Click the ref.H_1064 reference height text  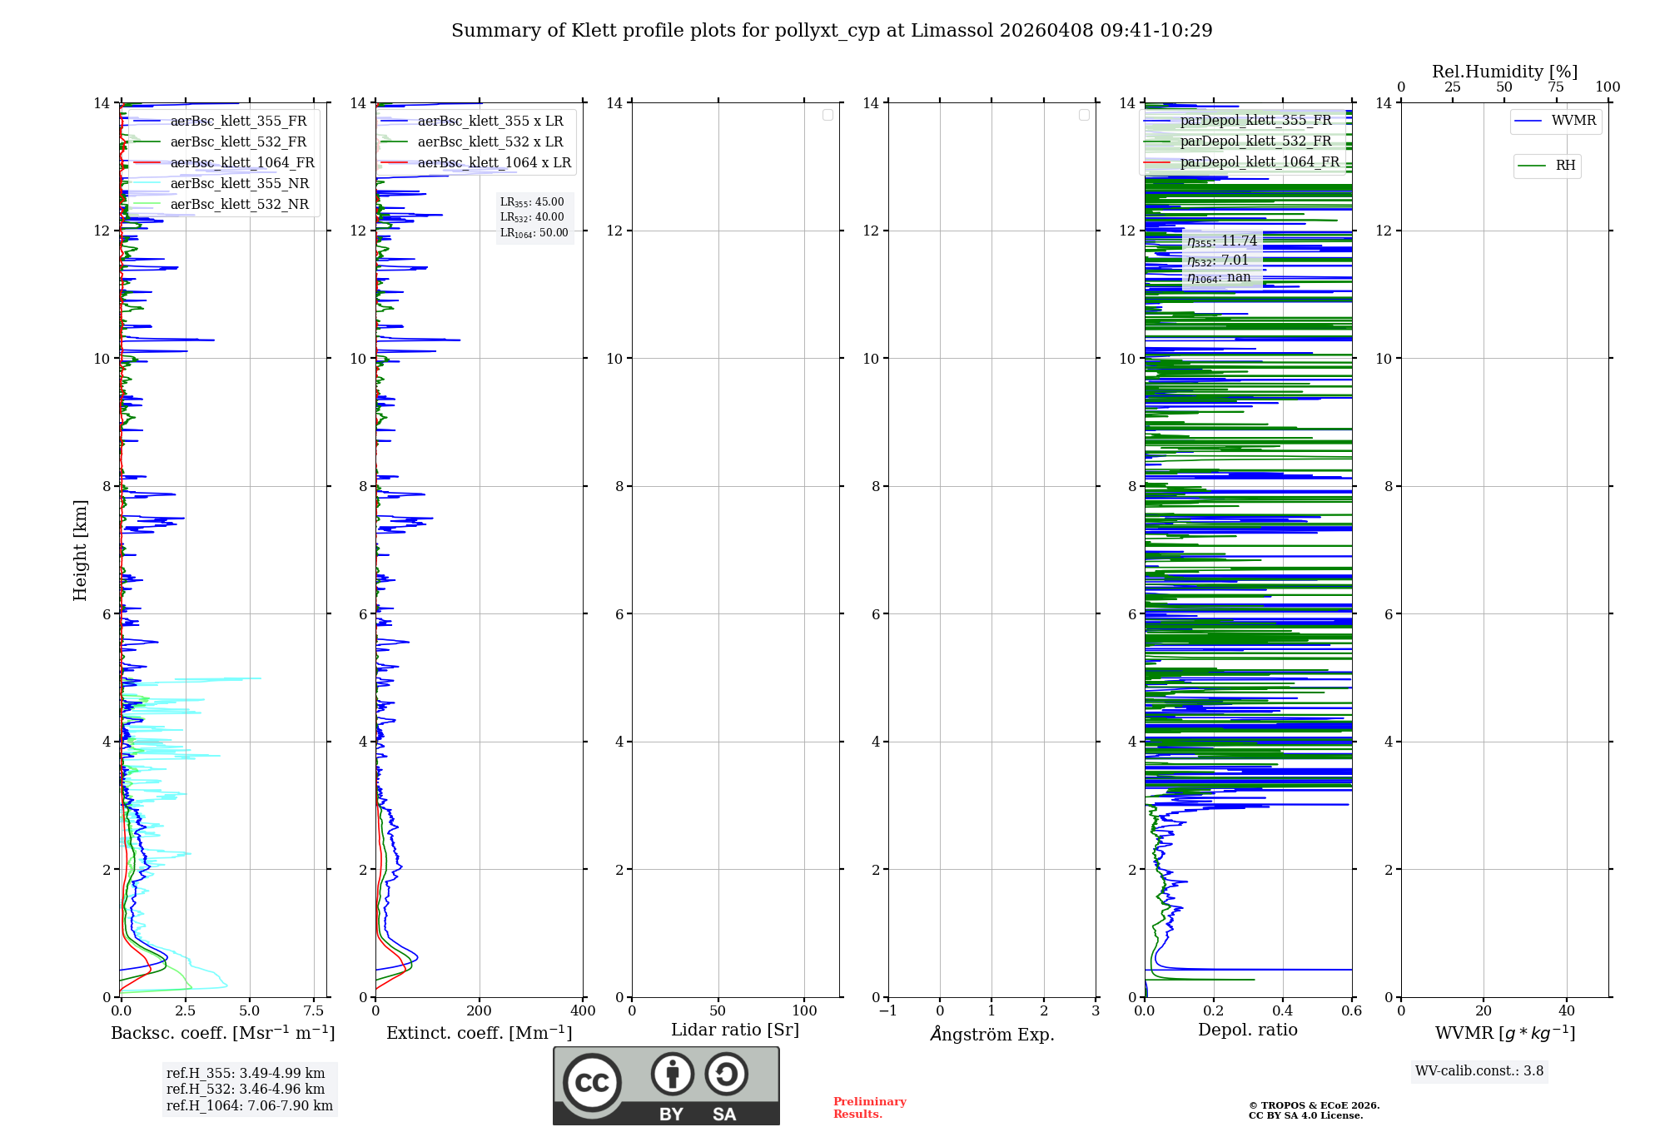pyautogui.click(x=249, y=1106)
